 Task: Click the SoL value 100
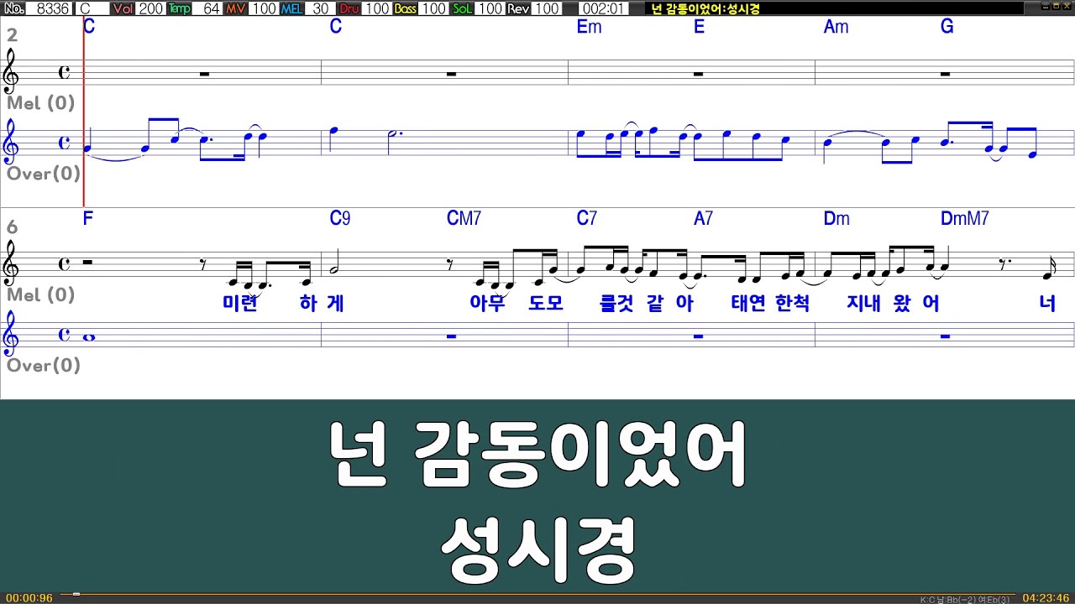click(x=490, y=8)
